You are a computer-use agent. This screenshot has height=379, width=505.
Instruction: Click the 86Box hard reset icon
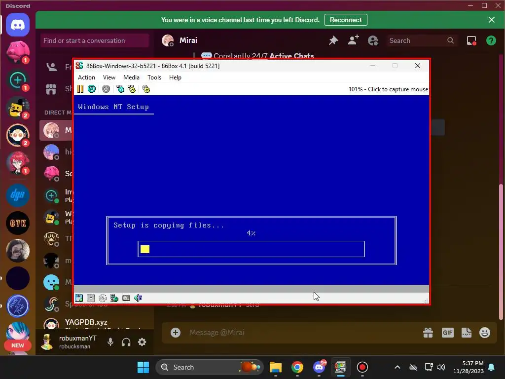[x=92, y=89]
